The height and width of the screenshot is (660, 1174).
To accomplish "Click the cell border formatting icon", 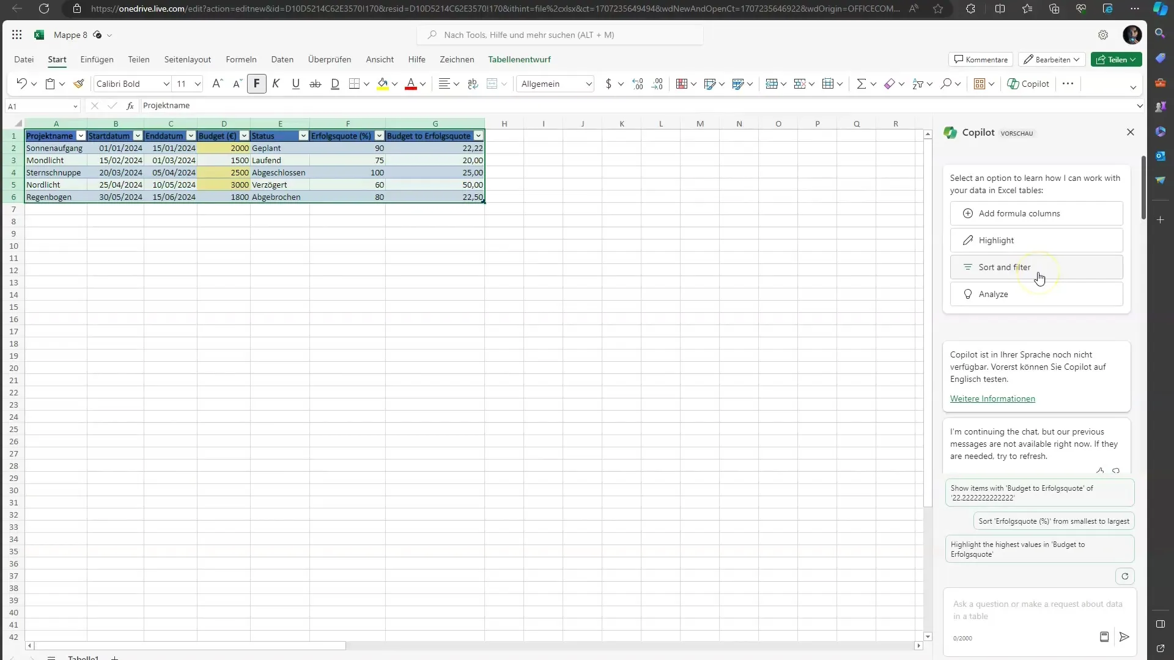I will coord(353,84).
